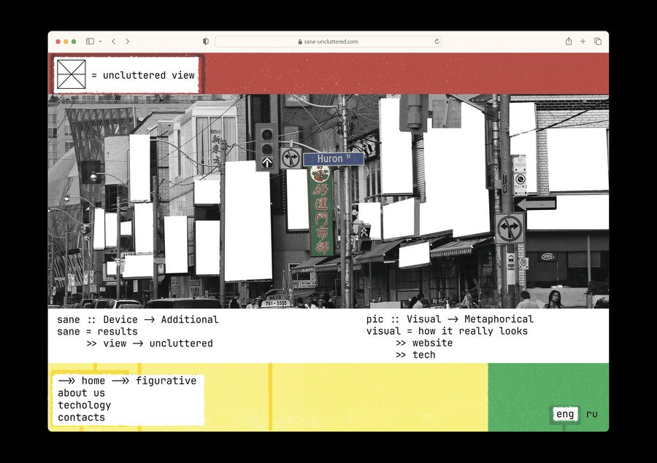Click the Huron St sign in photo
The height and width of the screenshot is (463, 657).
pyautogui.click(x=334, y=159)
